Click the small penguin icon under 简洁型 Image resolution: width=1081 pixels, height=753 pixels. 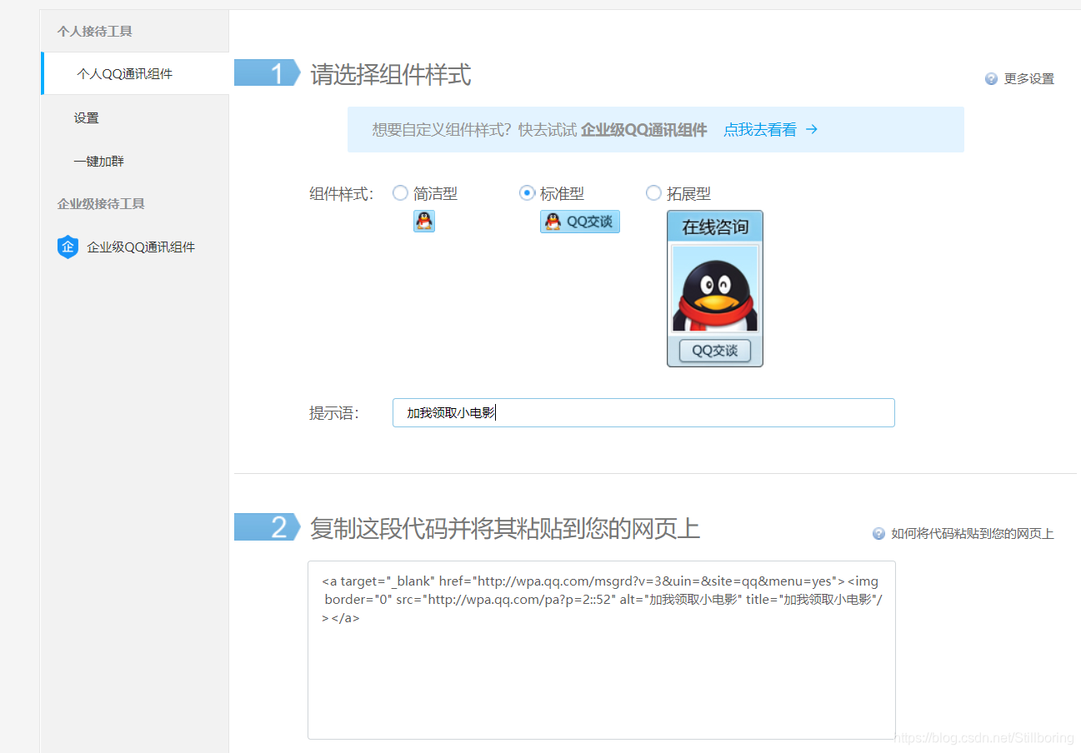(424, 222)
